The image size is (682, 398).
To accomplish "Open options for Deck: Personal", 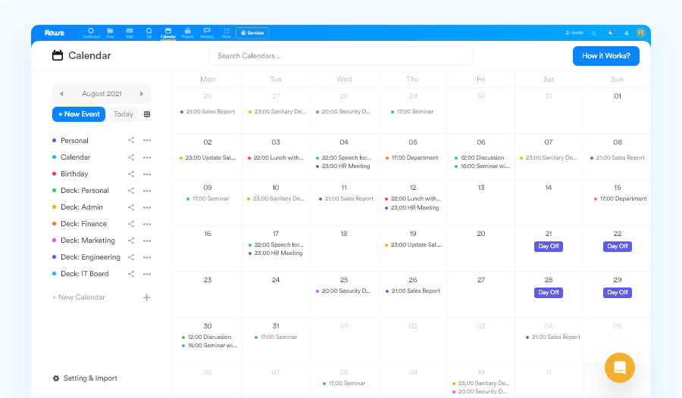I will click(147, 191).
